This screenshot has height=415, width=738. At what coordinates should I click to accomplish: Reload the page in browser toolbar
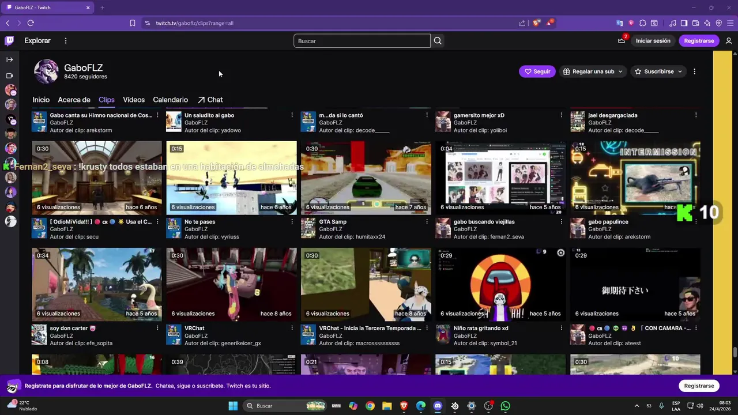point(31,23)
